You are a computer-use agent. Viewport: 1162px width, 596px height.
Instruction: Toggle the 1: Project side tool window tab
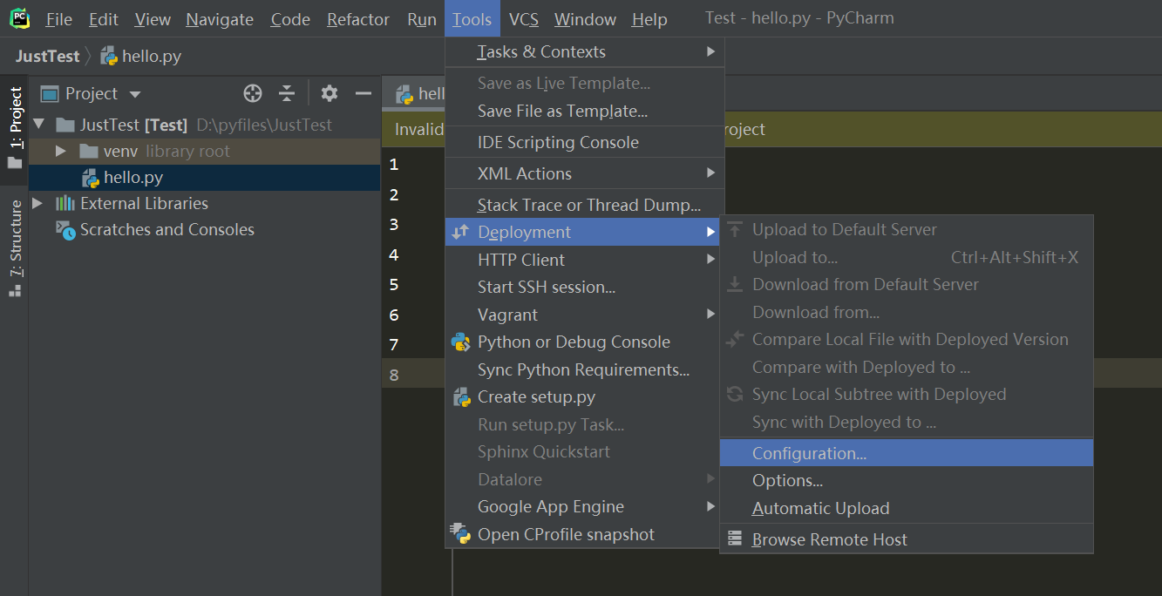point(14,130)
